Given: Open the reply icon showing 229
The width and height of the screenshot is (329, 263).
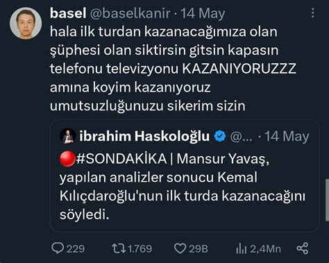Looking at the screenshot, I should (x=58, y=248).
